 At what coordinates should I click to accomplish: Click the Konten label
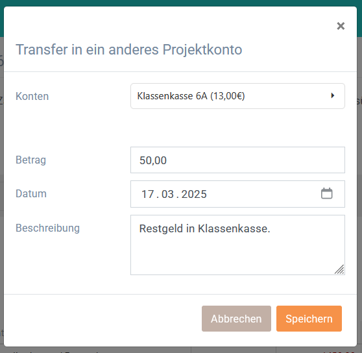click(x=32, y=96)
